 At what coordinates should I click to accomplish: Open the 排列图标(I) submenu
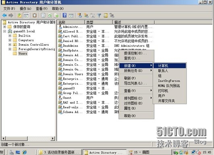point(137,98)
